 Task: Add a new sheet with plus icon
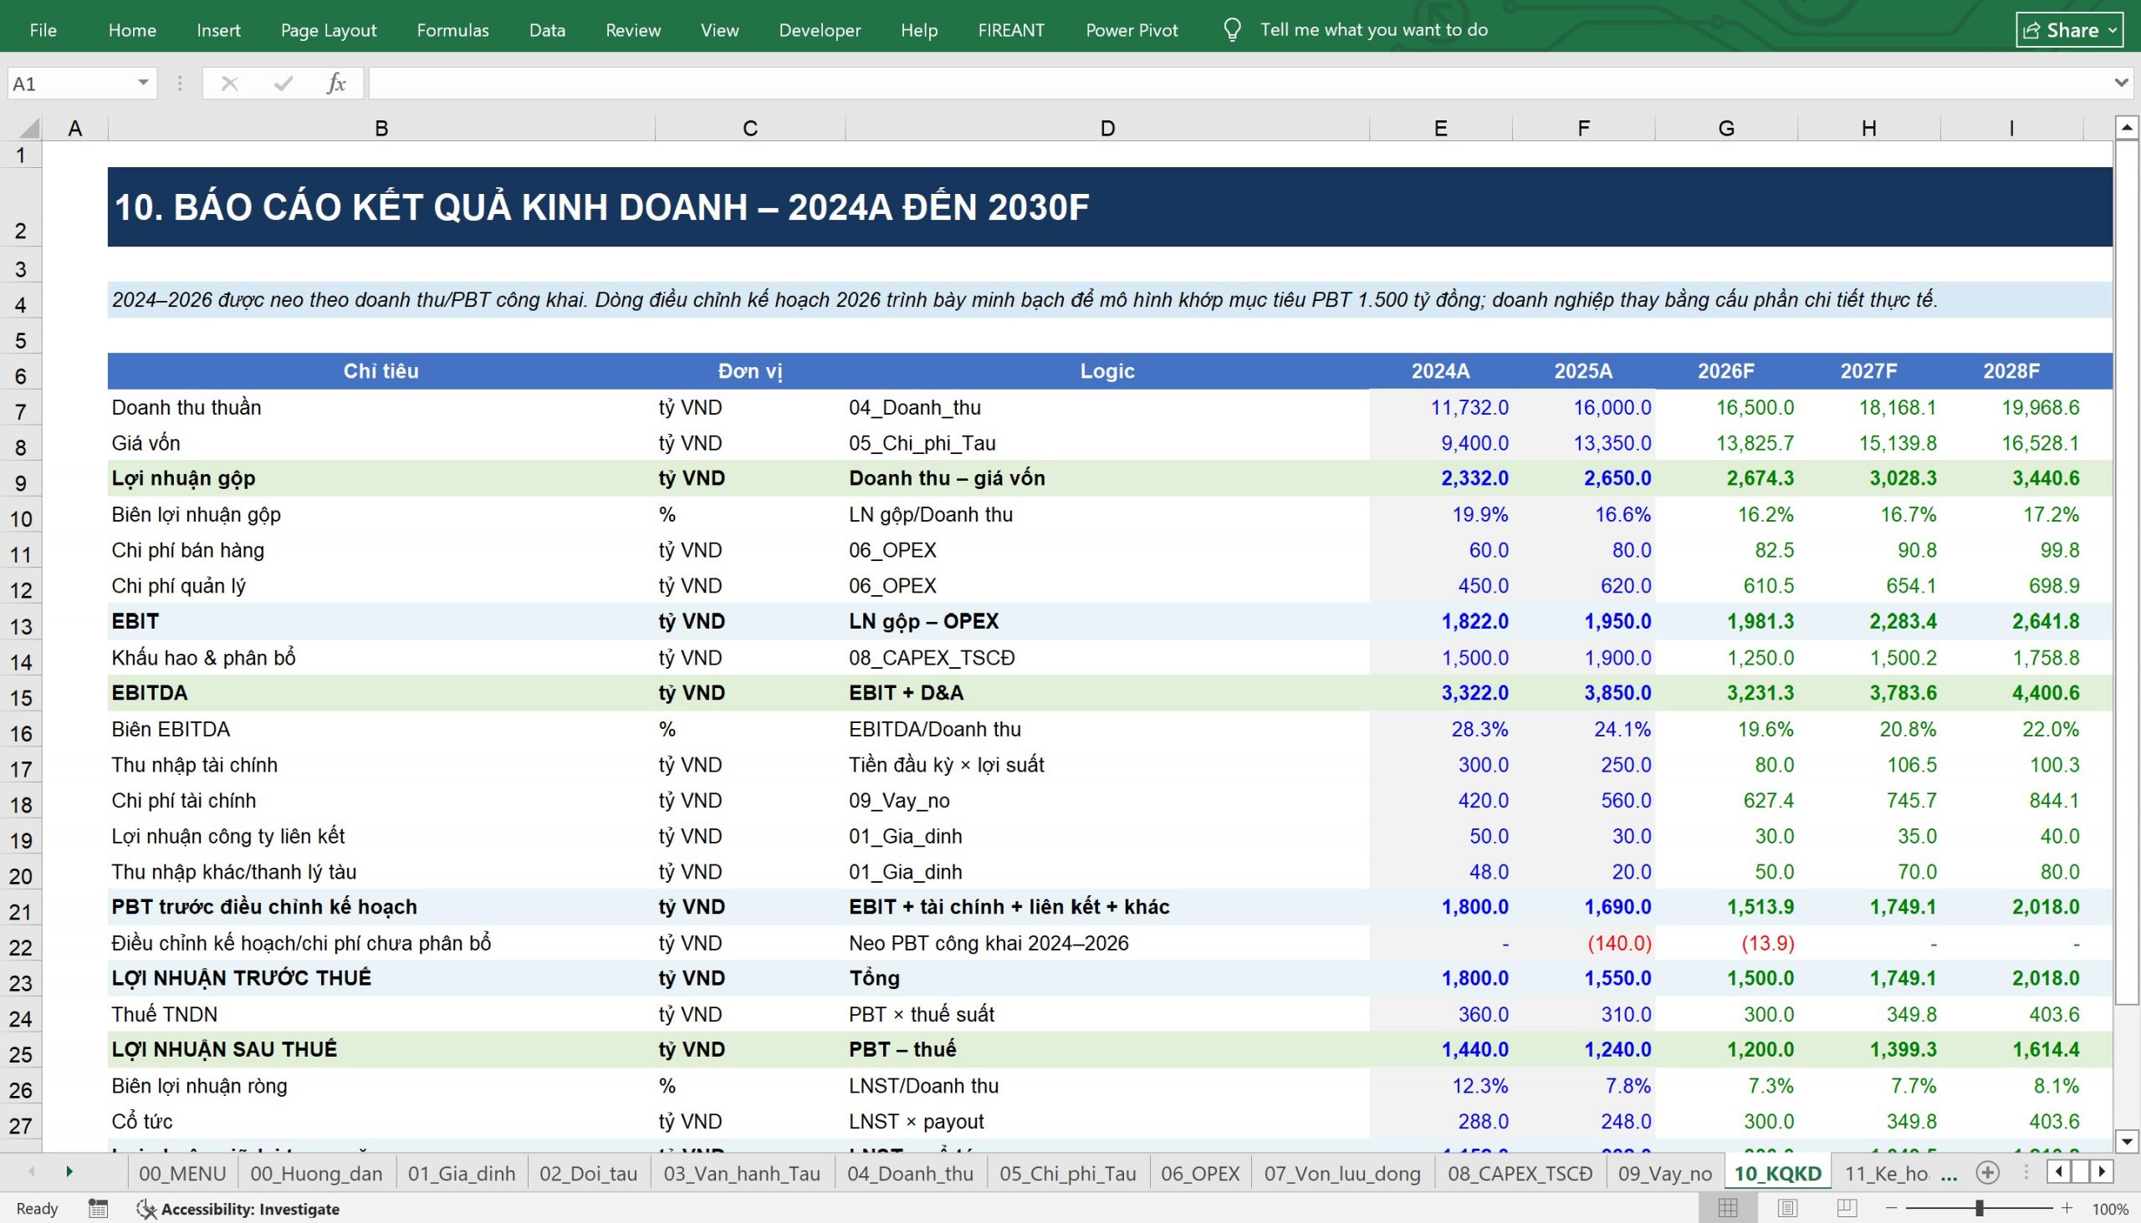[1987, 1173]
